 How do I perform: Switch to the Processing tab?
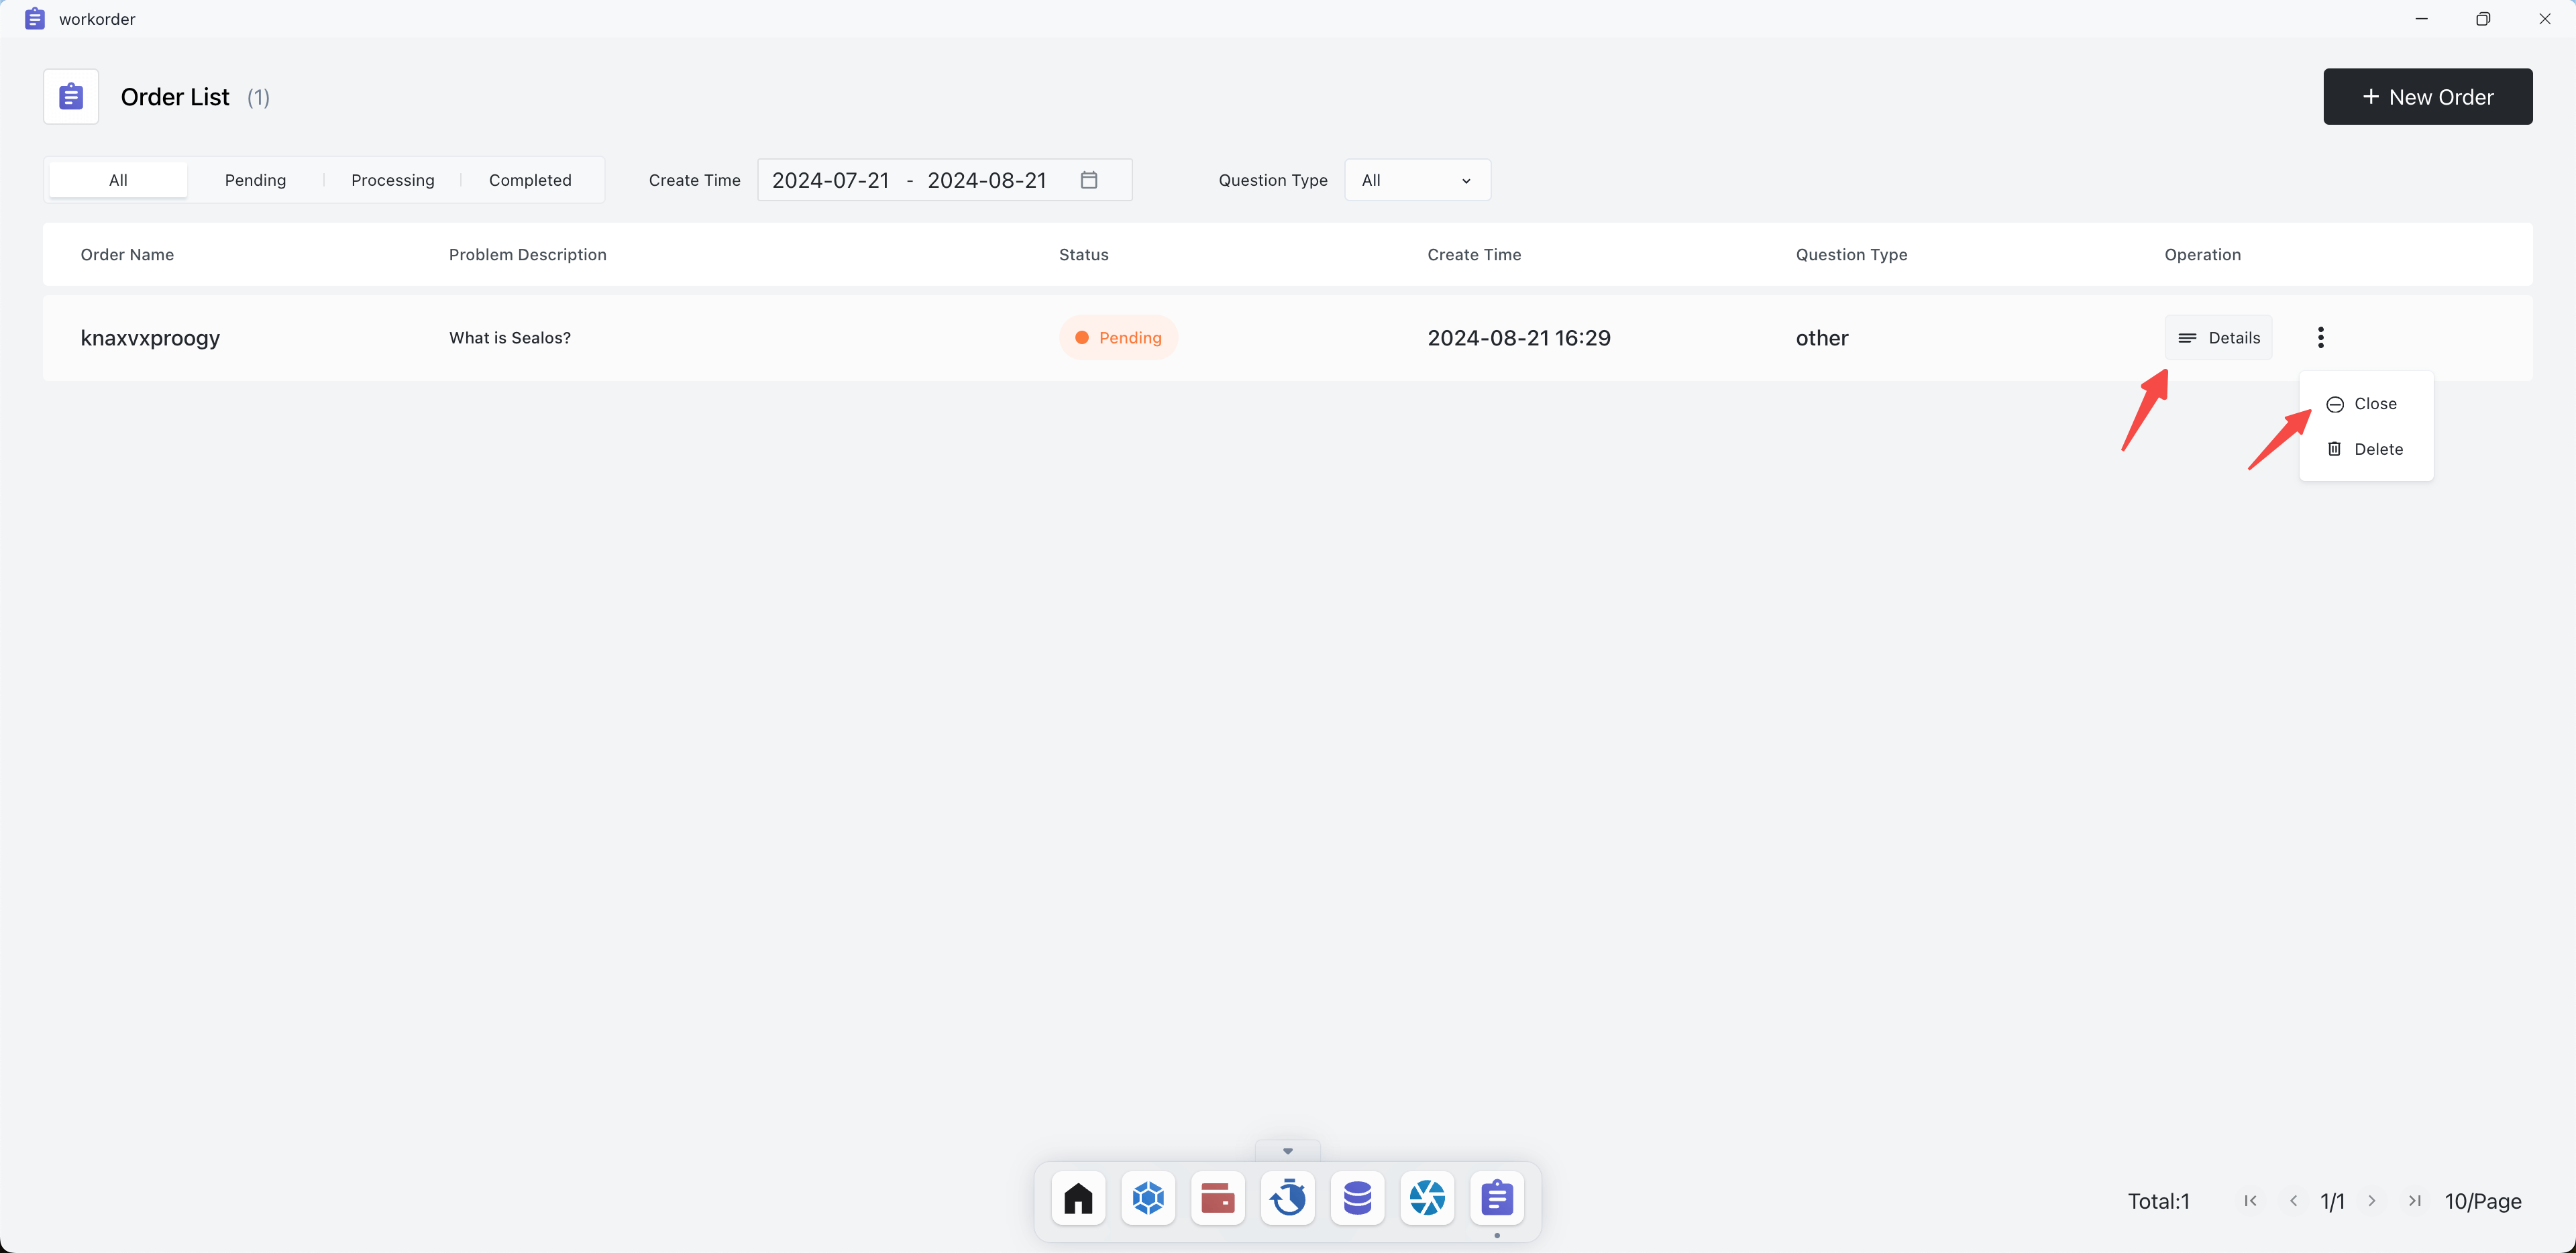tap(392, 180)
